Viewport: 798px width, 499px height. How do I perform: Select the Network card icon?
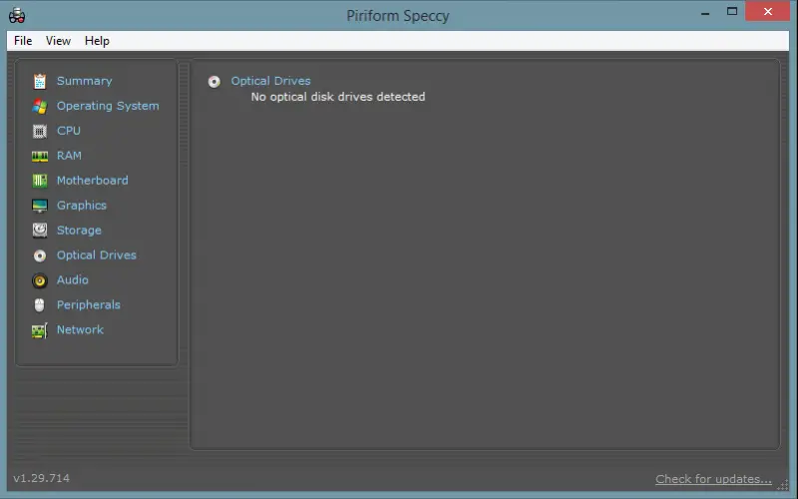click(x=39, y=330)
